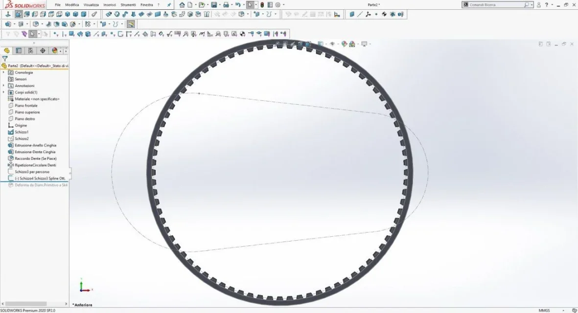Expand the Annotazioni tree node
The height and width of the screenshot is (313, 578).
[4, 86]
